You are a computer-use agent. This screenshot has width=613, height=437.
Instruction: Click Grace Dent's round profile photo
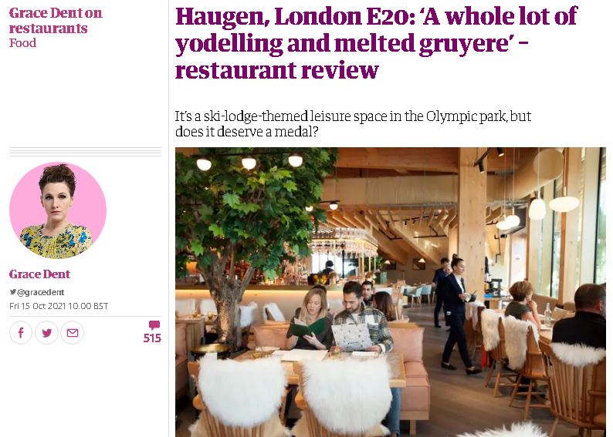point(58,210)
